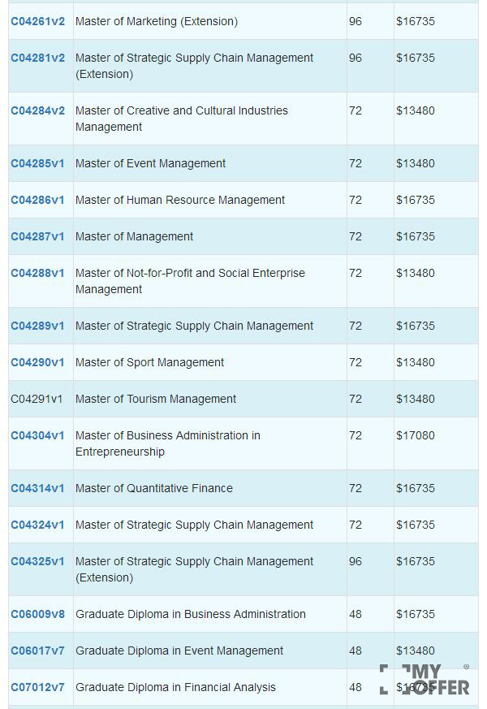The image size is (487, 709).
Task: Open course code link C04284v2
Action: [37, 110]
